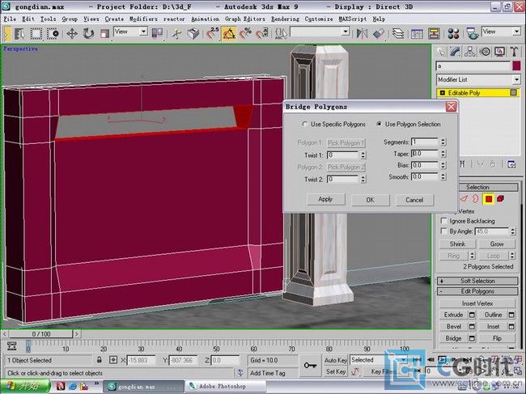Open the Mirror tool
Screen dimensions: 526x394
362,33
